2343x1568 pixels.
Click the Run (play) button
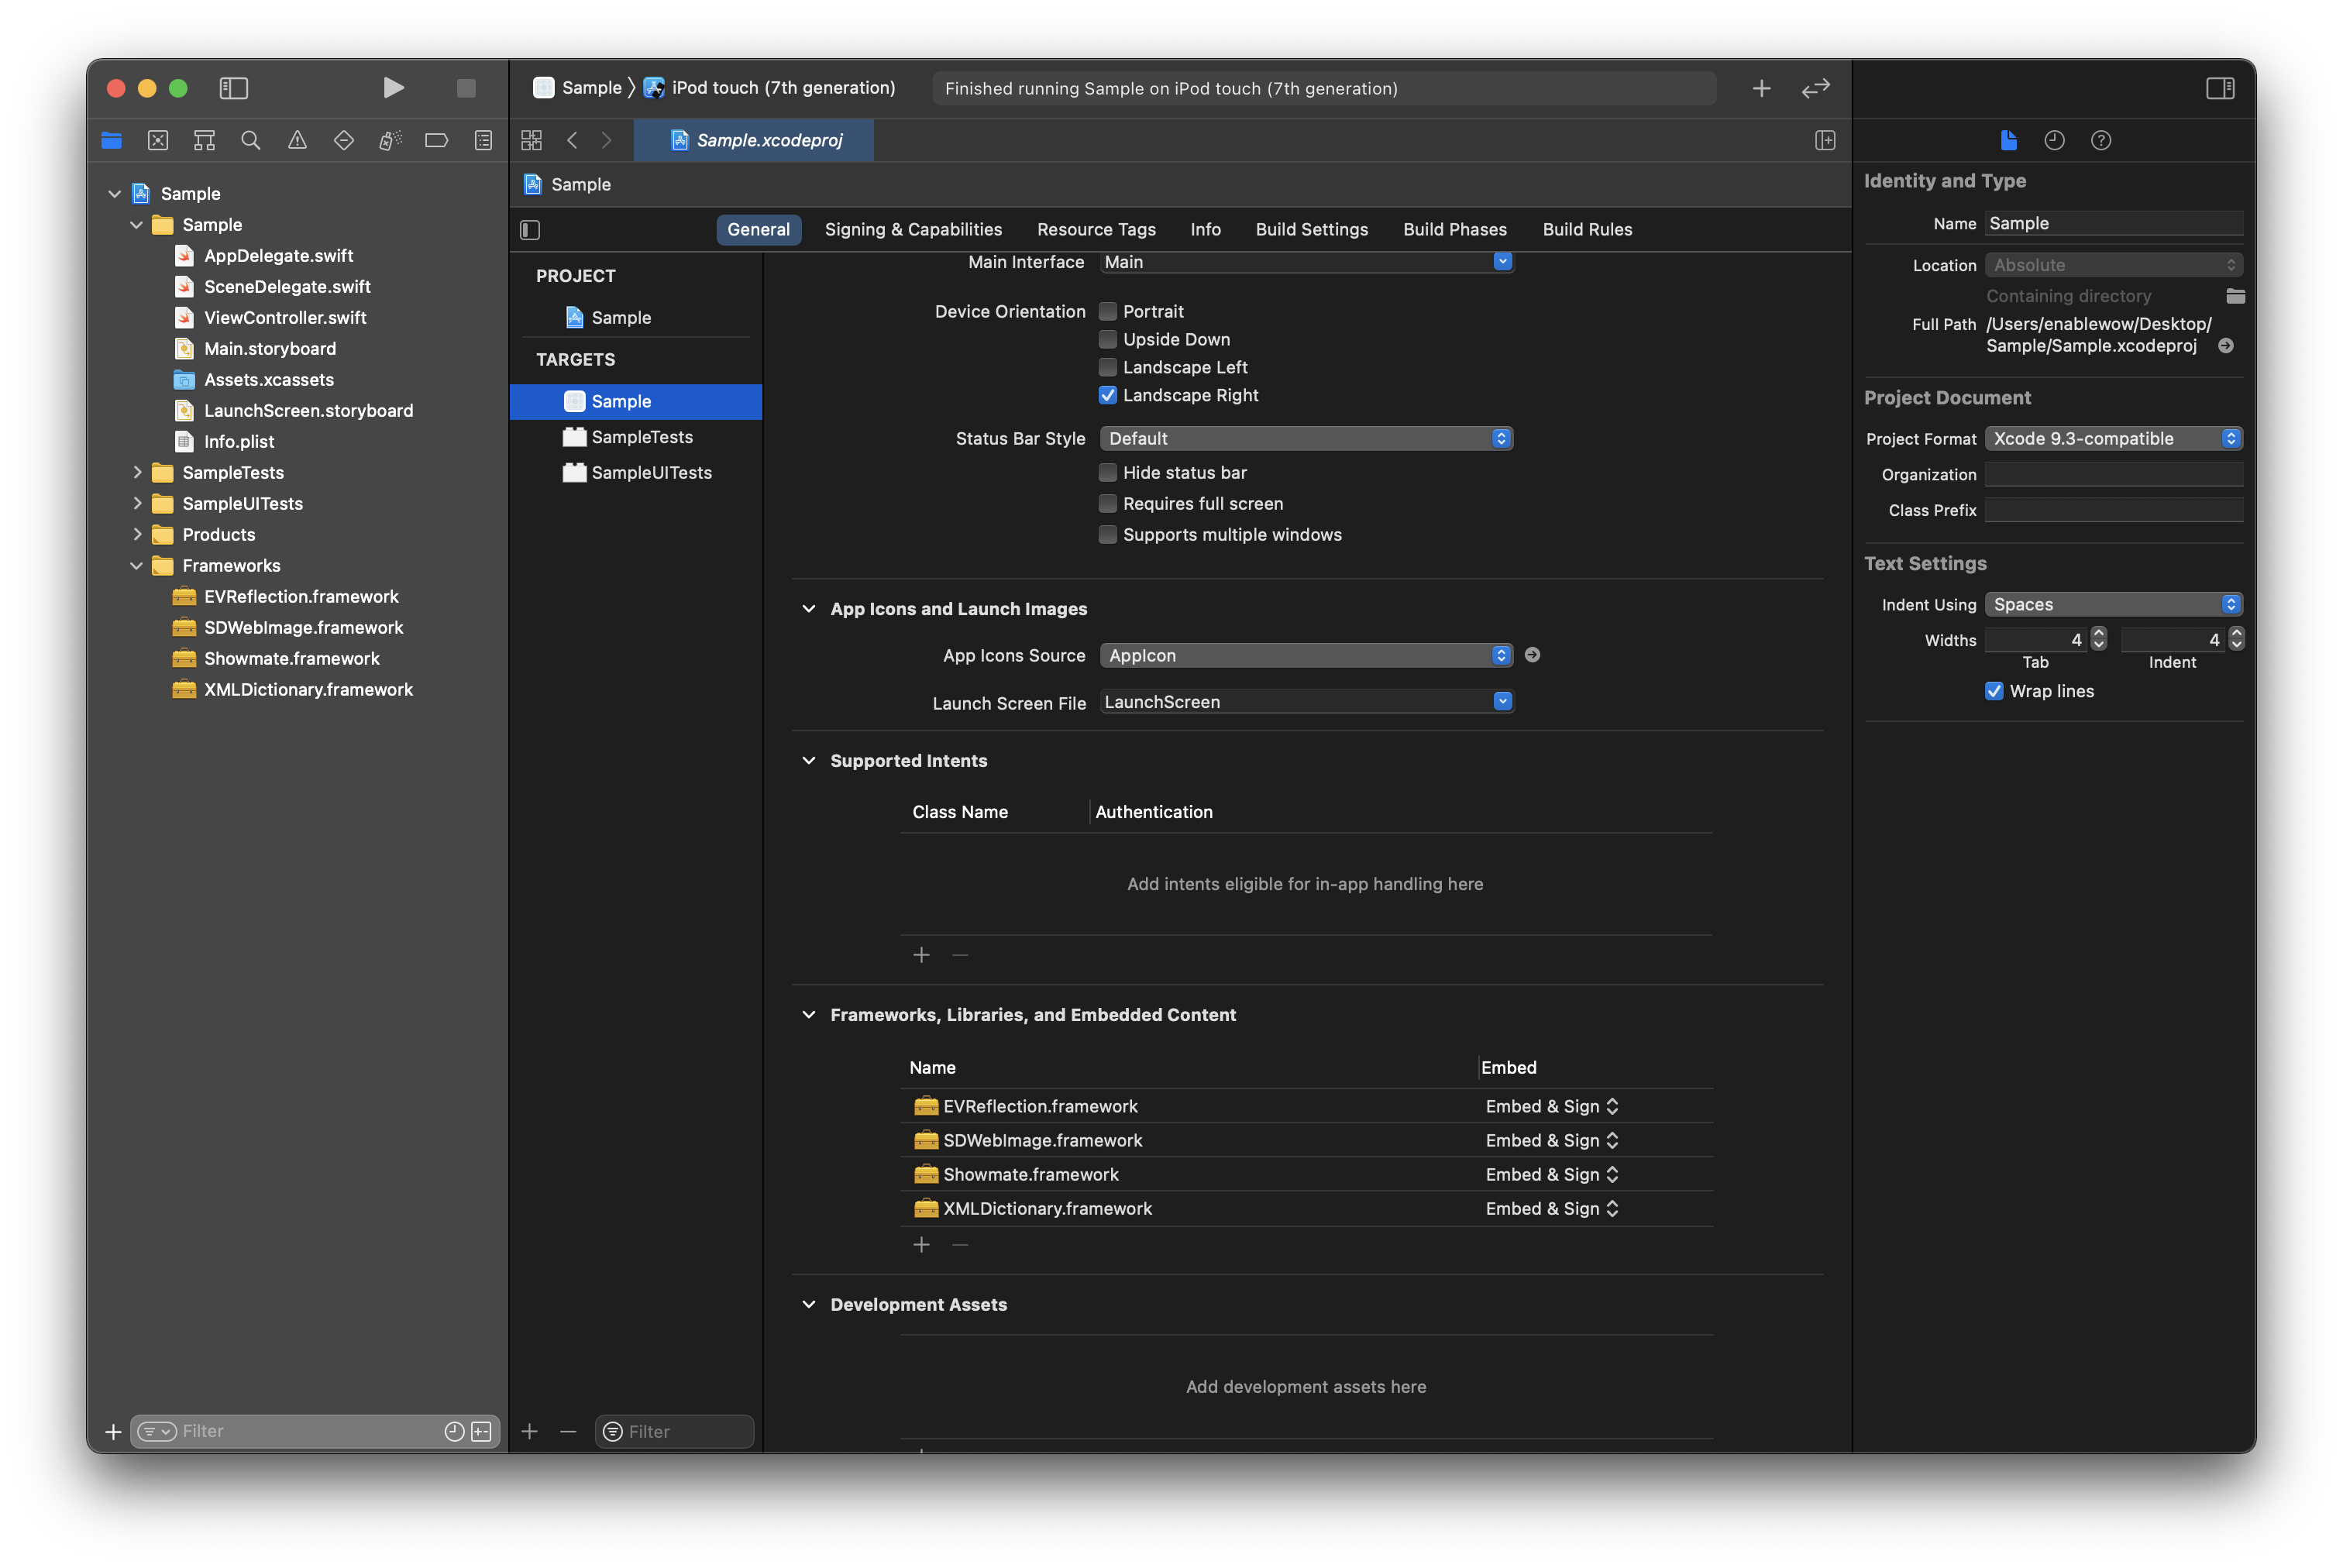click(393, 88)
